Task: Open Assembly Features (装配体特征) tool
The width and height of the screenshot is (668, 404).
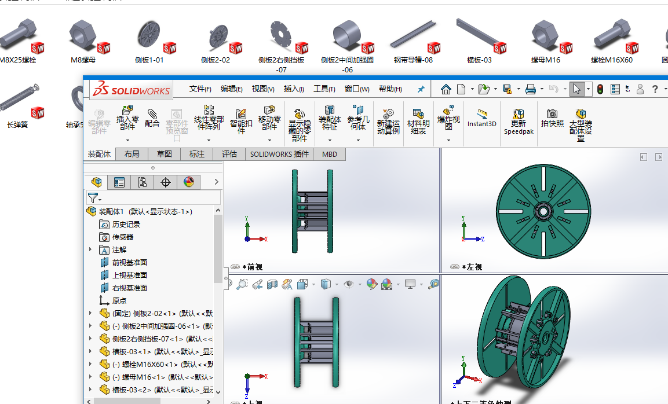Action: pyautogui.click(x=329, y=110)
